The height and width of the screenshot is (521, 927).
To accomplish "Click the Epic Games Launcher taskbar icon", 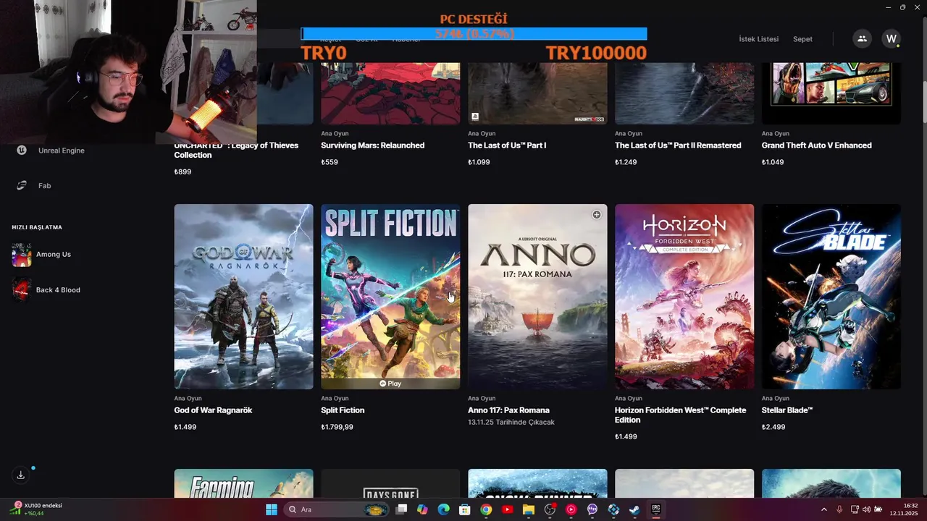I will click(656, 509).
